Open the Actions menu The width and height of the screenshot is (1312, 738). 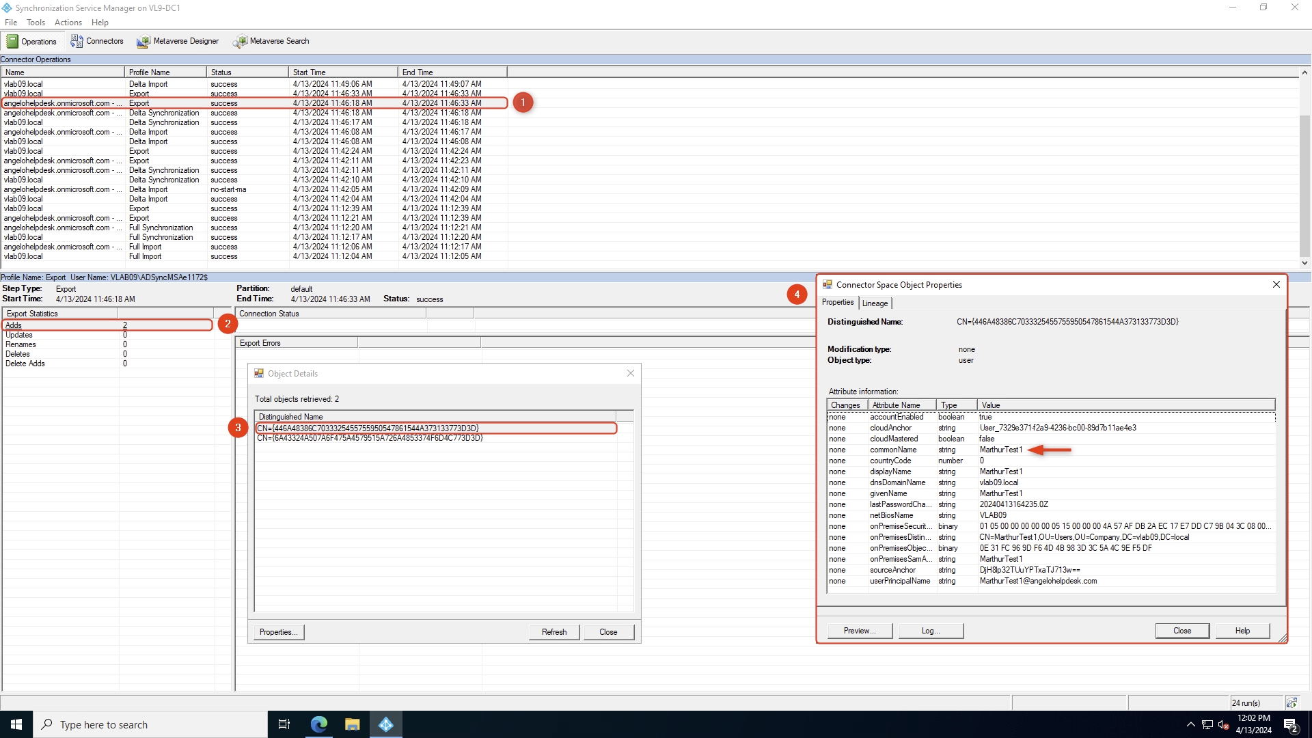click(x=68, y=23)
